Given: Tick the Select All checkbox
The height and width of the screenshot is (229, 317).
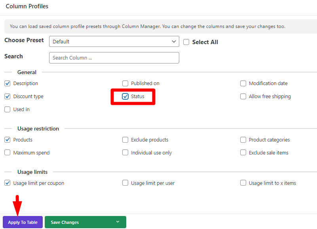Looking at the screenshot, I should pyautogui.click(x=186, y=42).
